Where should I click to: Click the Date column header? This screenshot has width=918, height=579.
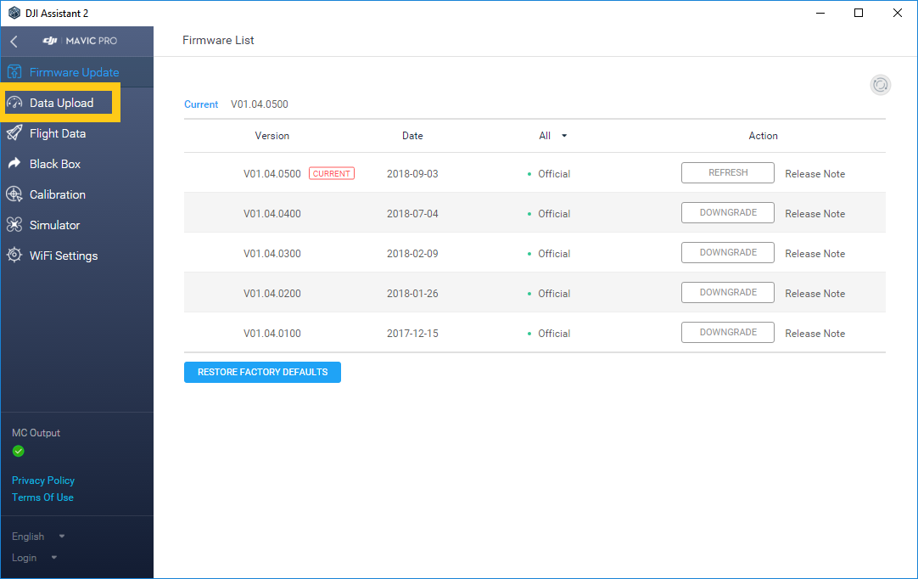pyautogui.click(x=412, y=135)
